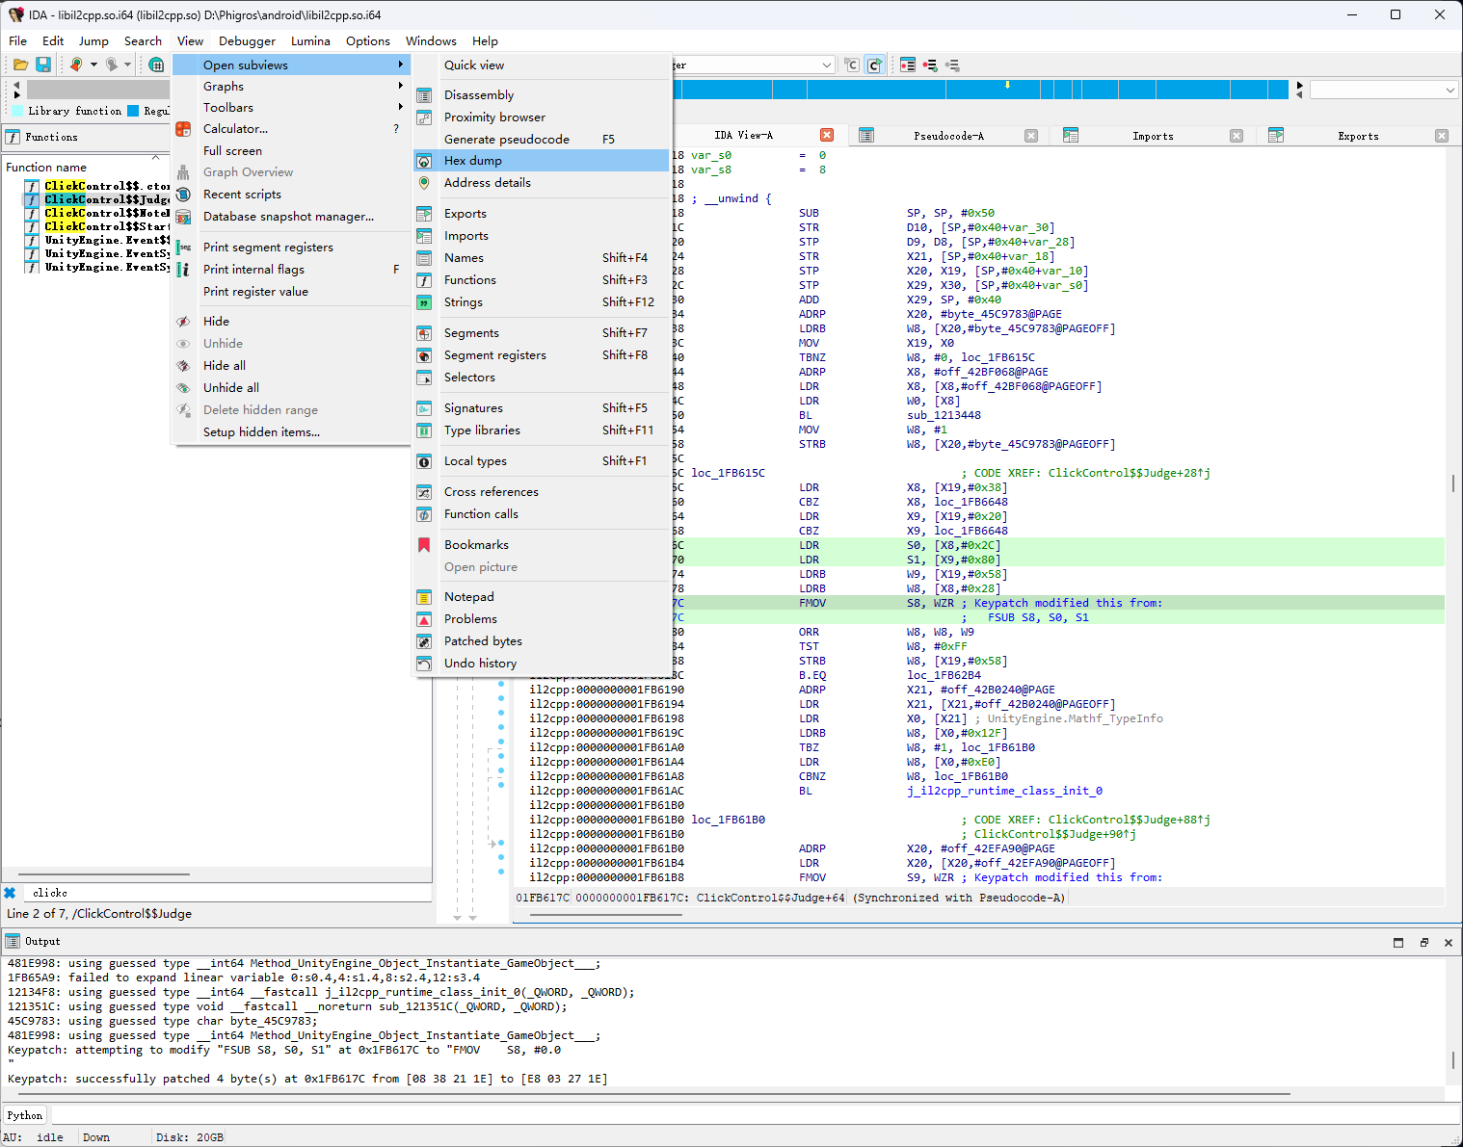Click the open file folder icon

(x=20, y=65)
